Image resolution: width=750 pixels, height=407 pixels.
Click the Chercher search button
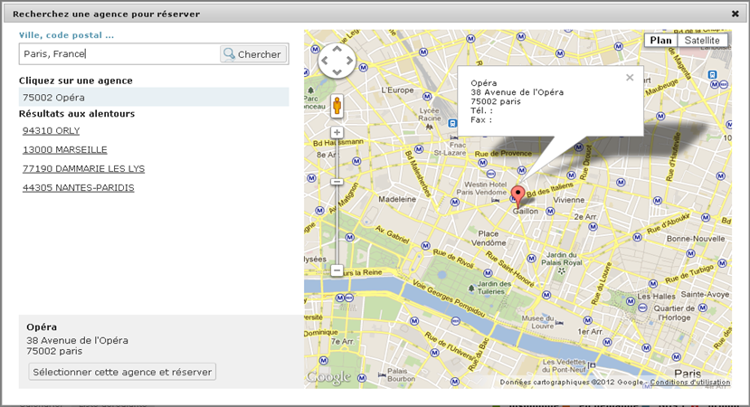[252, 54]
